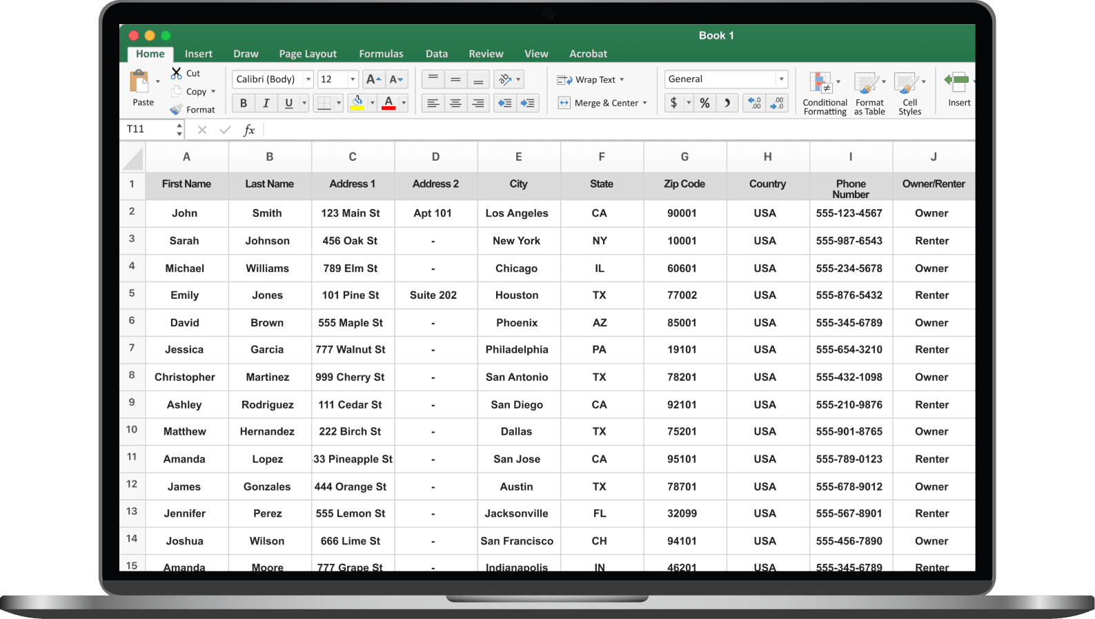Open Conditional Formatting
The image size is (1095, 619).
(x=825, y=94)
